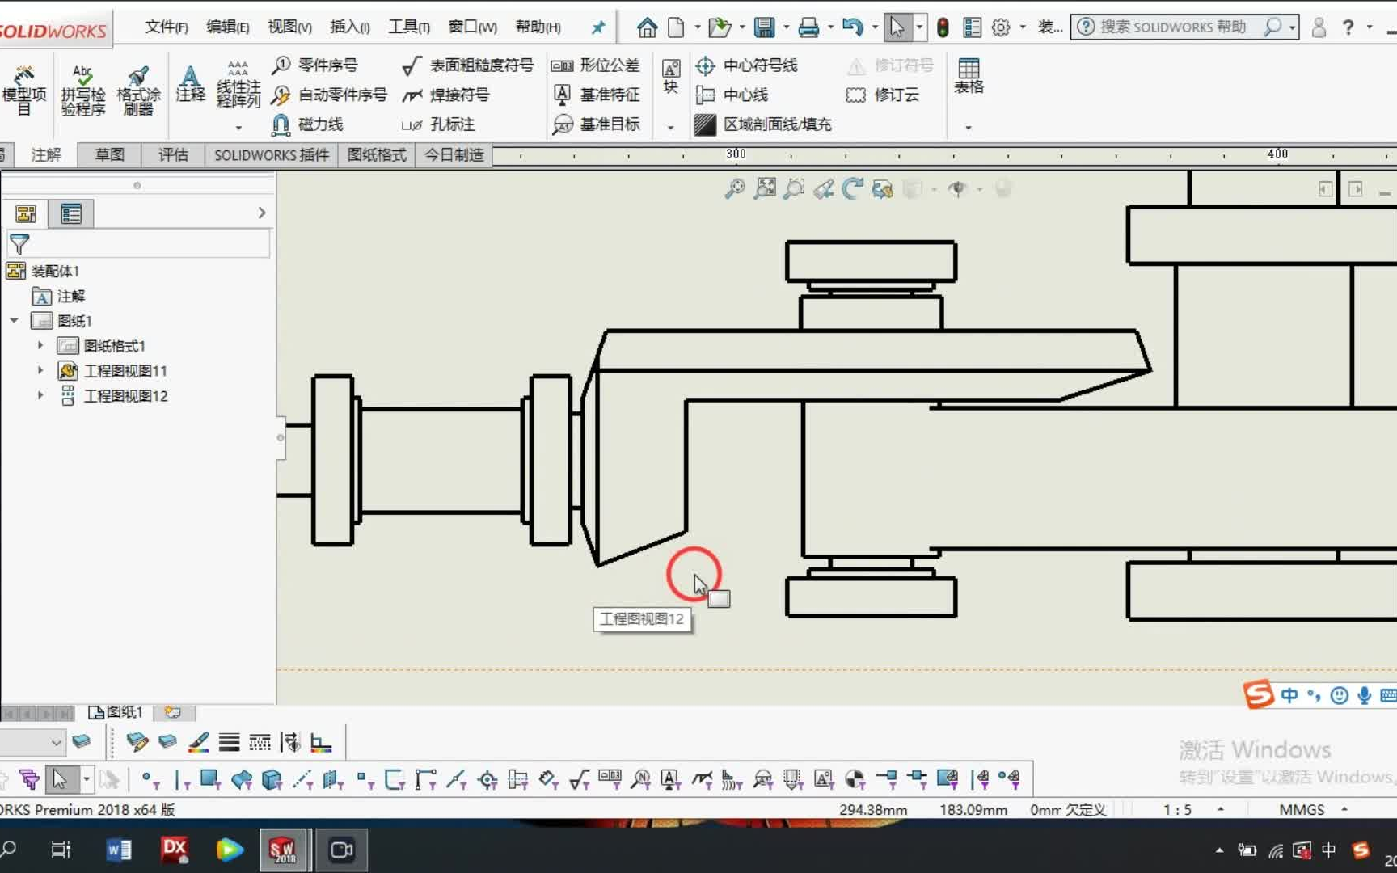Open the 形位公差 geometric tolerance tool
Screen dimensions: 1397x873
click(596, 65)
